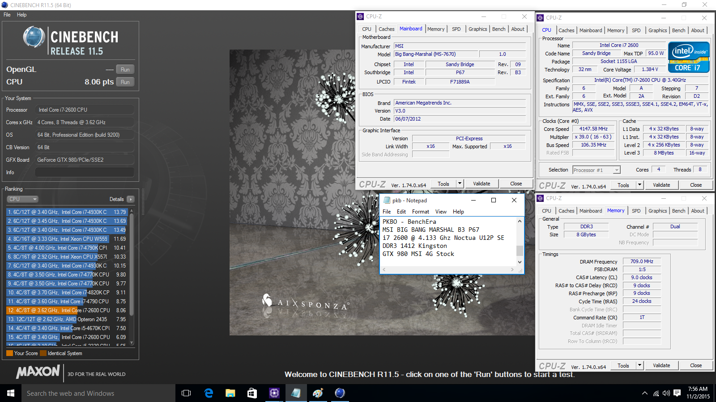Viewport: 716px width, 402px height.
Task: Click the Notepad window title icon
Action: point(387,200)
